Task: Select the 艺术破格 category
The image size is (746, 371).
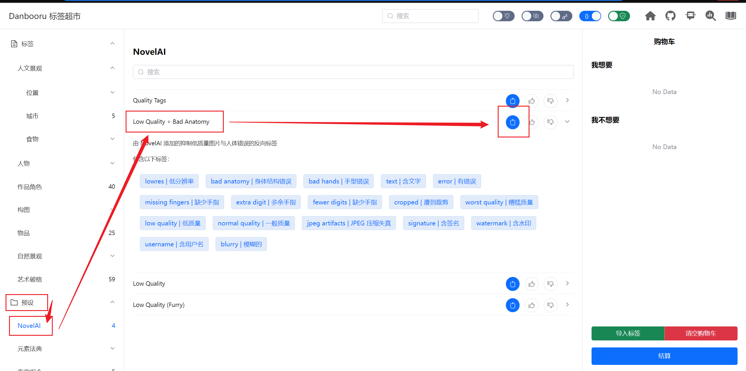Action: coord(62,279)
